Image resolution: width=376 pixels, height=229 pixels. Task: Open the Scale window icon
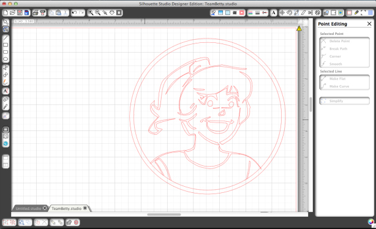[296, 13]
